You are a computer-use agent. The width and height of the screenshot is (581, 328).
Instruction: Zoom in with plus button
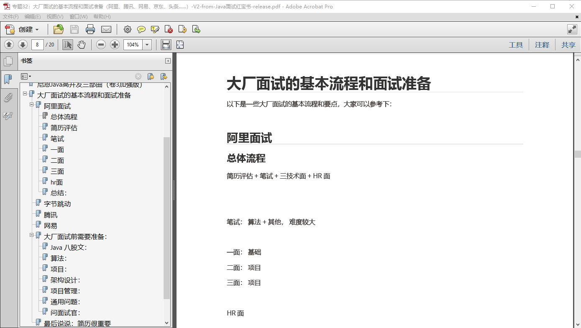(115, 44)
